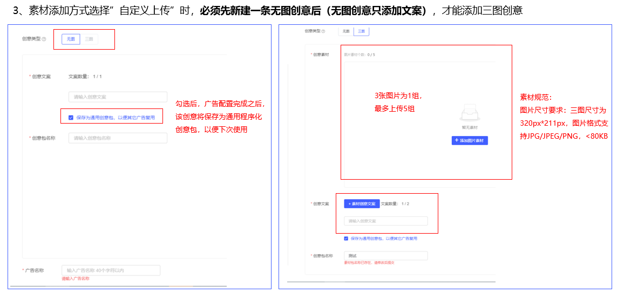
Task: Click the 文案数量 1/2 counter
Action: 395,203
